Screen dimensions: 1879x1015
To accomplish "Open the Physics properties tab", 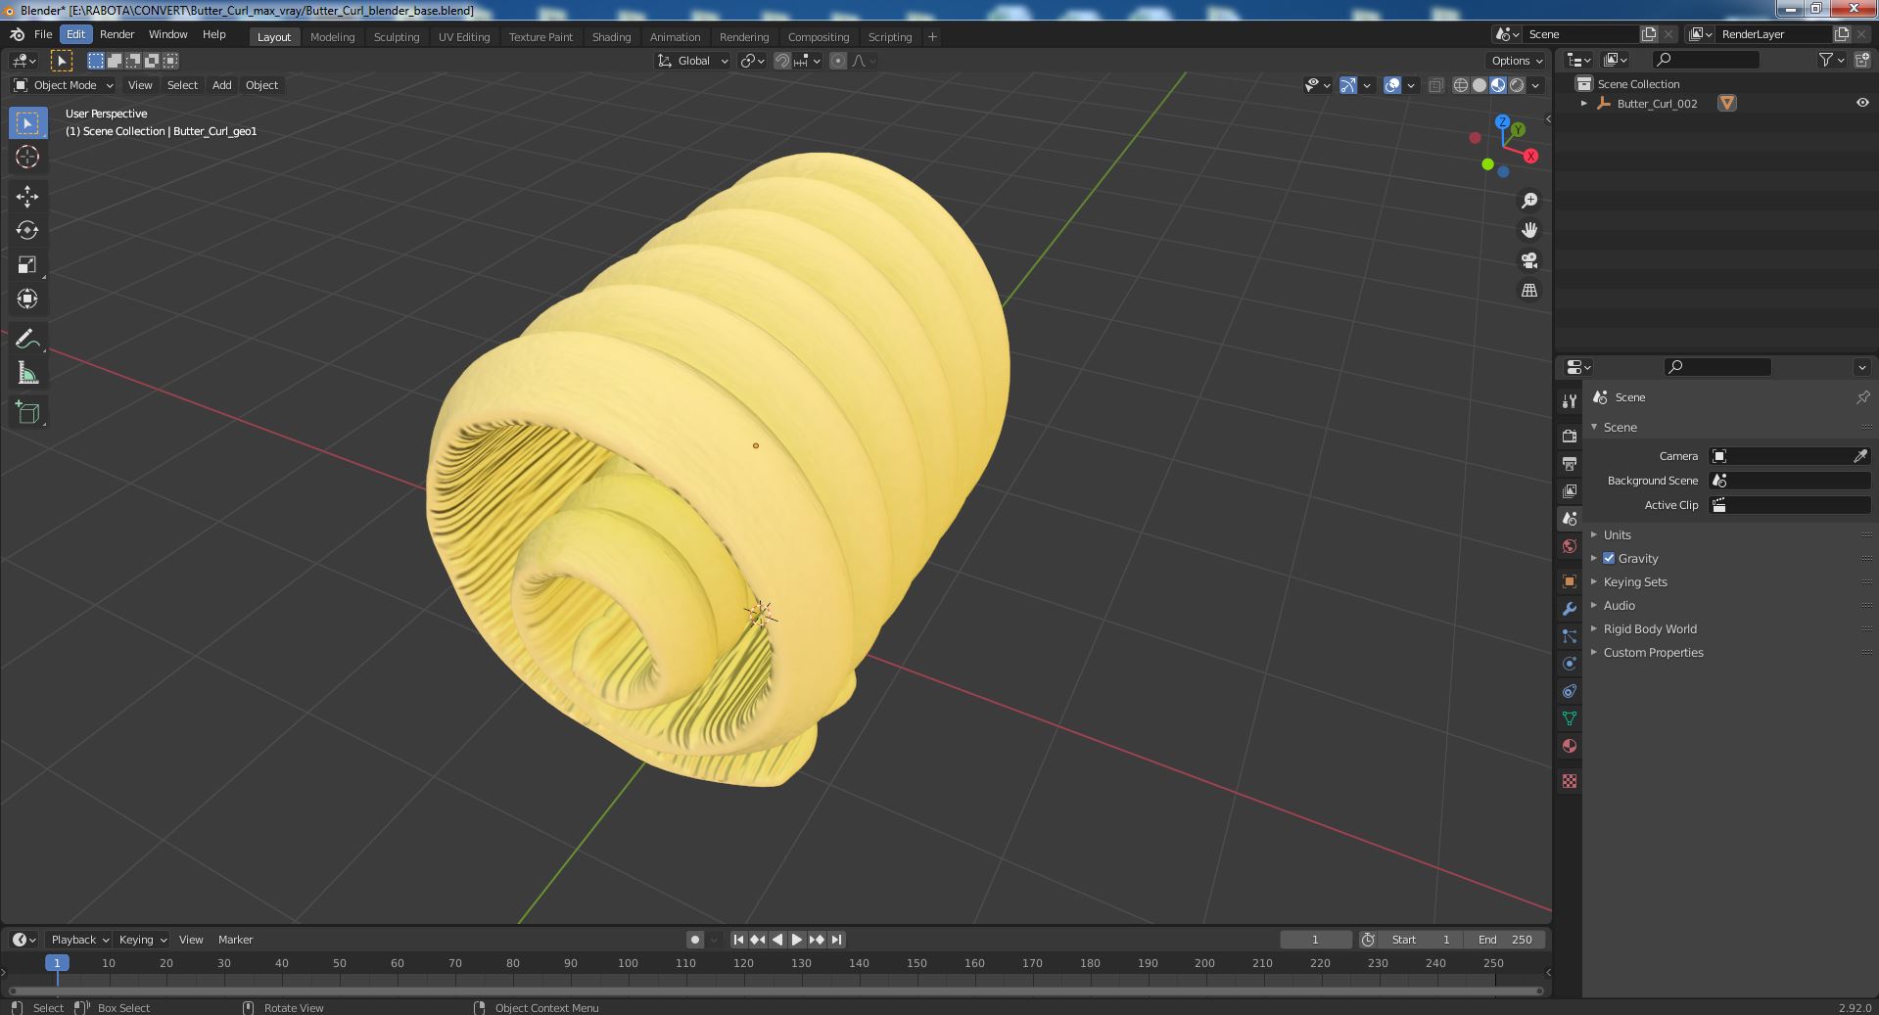I will pyautogui.click(x=1569, y=663).
